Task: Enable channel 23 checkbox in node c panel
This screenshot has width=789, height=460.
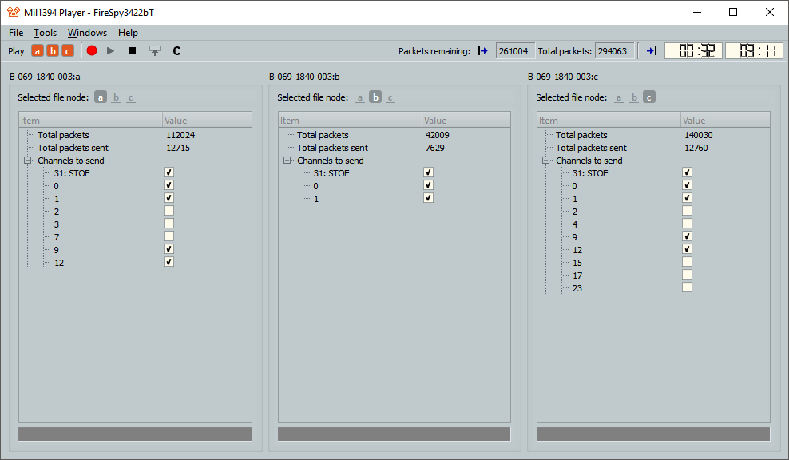Action: 687,287
